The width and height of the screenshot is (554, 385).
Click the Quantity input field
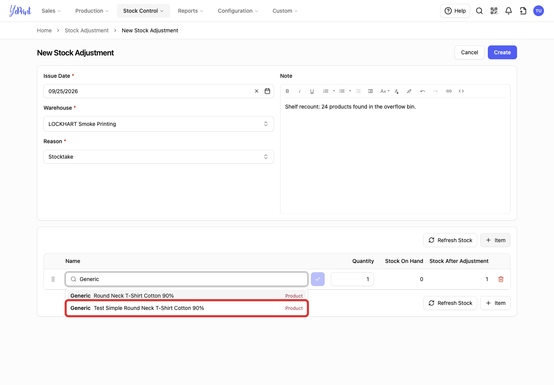pyautogui.click(x=352, y=279)
